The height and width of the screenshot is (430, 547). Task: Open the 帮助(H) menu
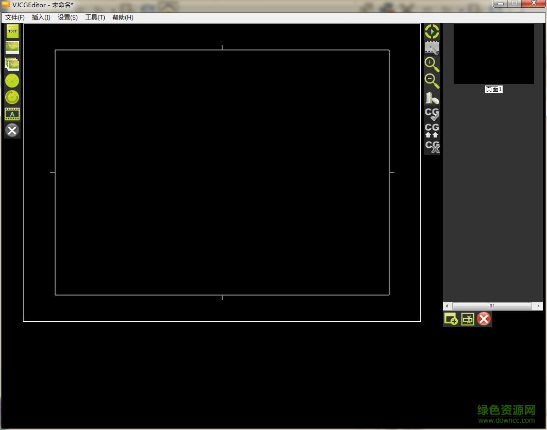tap(123, 18)
